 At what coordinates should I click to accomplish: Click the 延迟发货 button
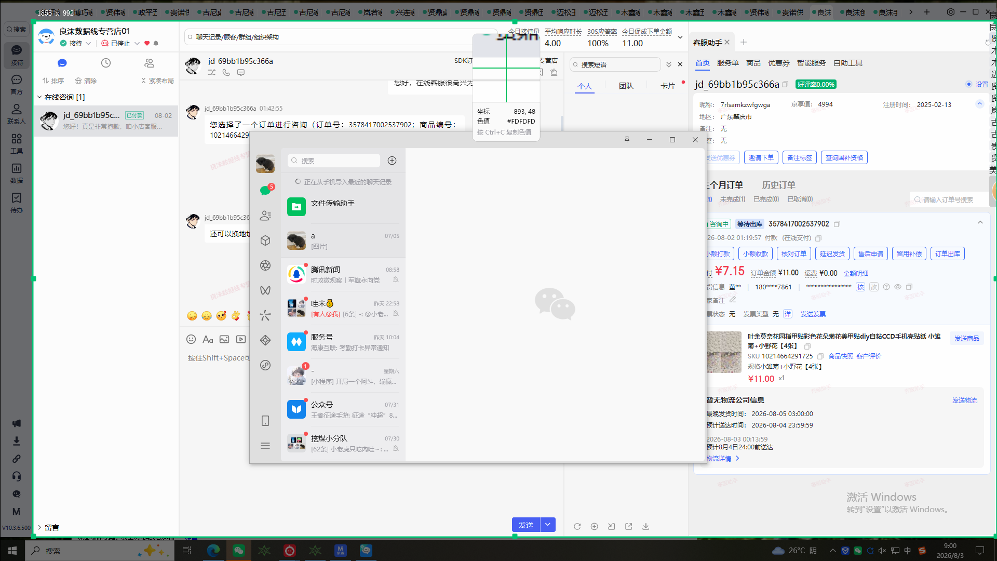[x=832, y=253]
